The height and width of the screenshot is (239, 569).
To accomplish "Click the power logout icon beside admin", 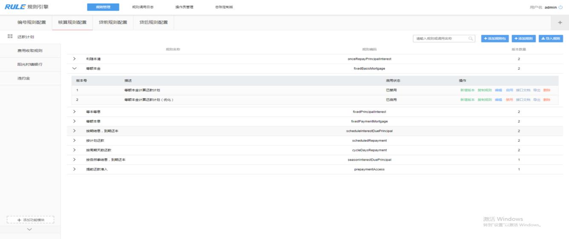I will (560, 7).
